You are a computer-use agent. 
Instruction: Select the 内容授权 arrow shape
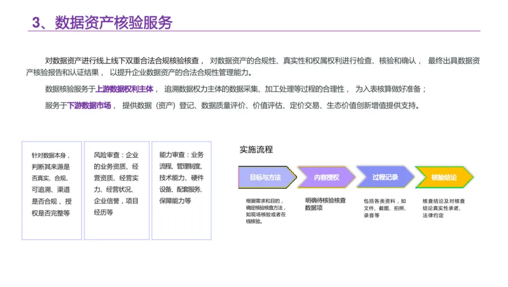(326, 177)
